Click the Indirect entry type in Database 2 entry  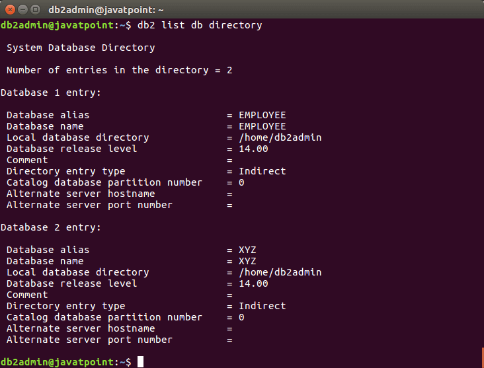click(x=262, y=306)
